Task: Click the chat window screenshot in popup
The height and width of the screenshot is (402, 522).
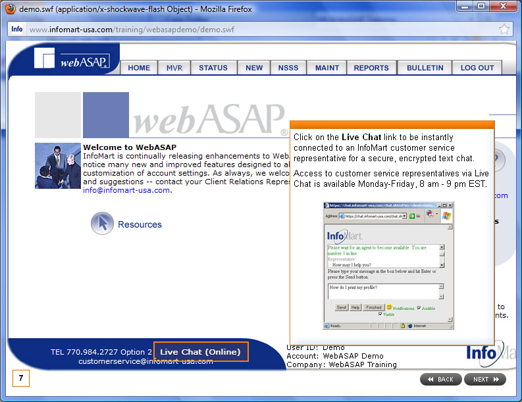Action: 388,266
